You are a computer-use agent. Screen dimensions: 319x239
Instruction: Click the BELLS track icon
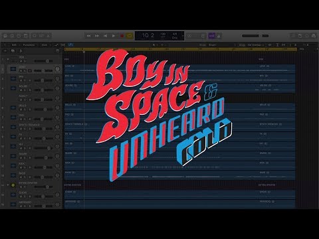click(13, 108)
